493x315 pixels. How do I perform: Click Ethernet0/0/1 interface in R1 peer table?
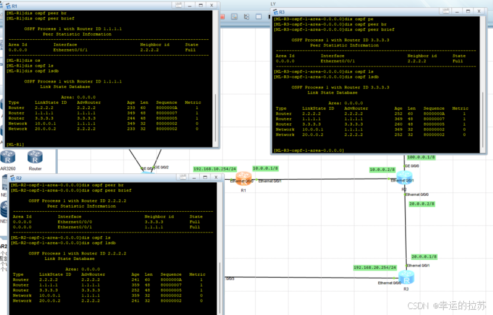coord(70,50)
